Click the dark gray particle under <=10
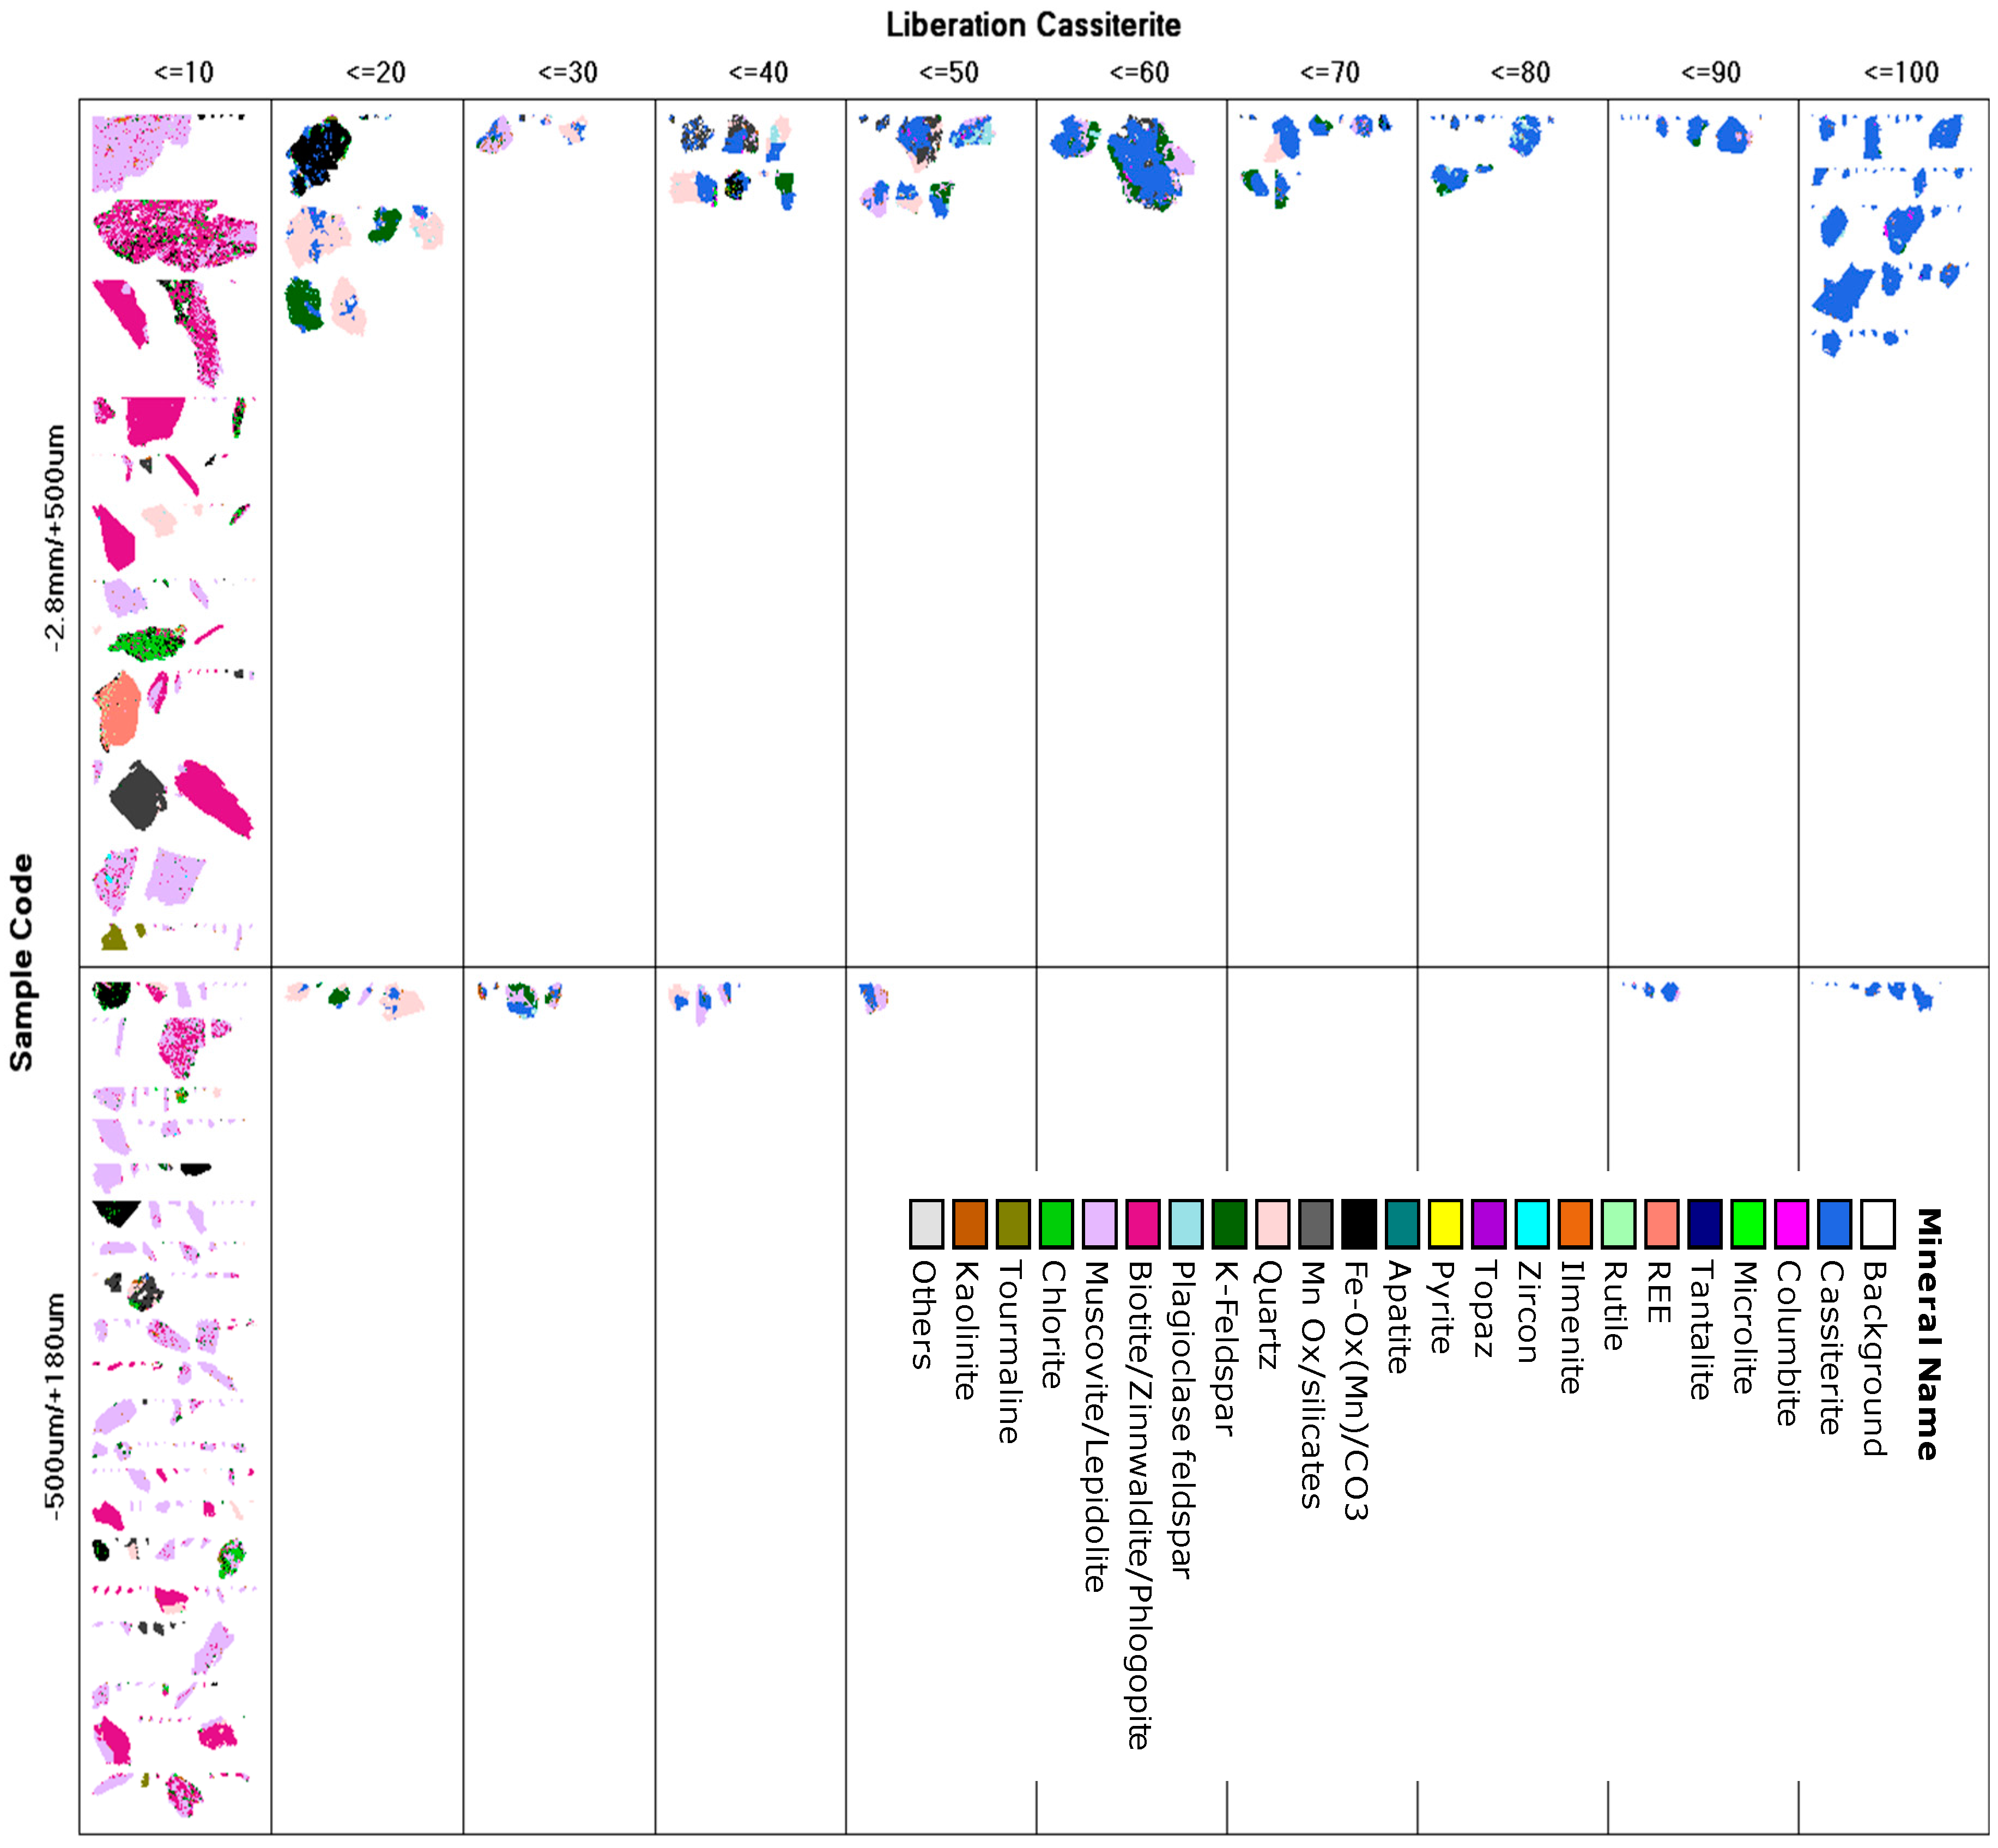 [x=138, y=796]
